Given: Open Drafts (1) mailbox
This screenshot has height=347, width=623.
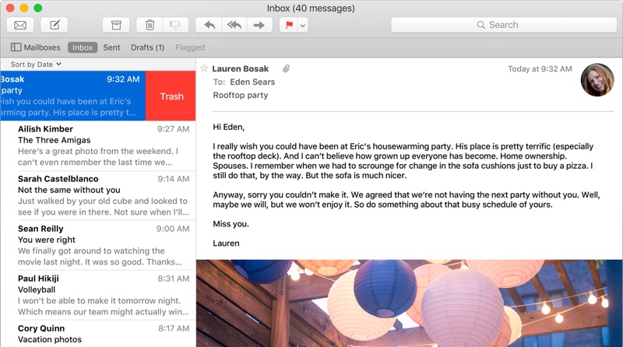Looking at the screenshot, I should pos(147,47).
